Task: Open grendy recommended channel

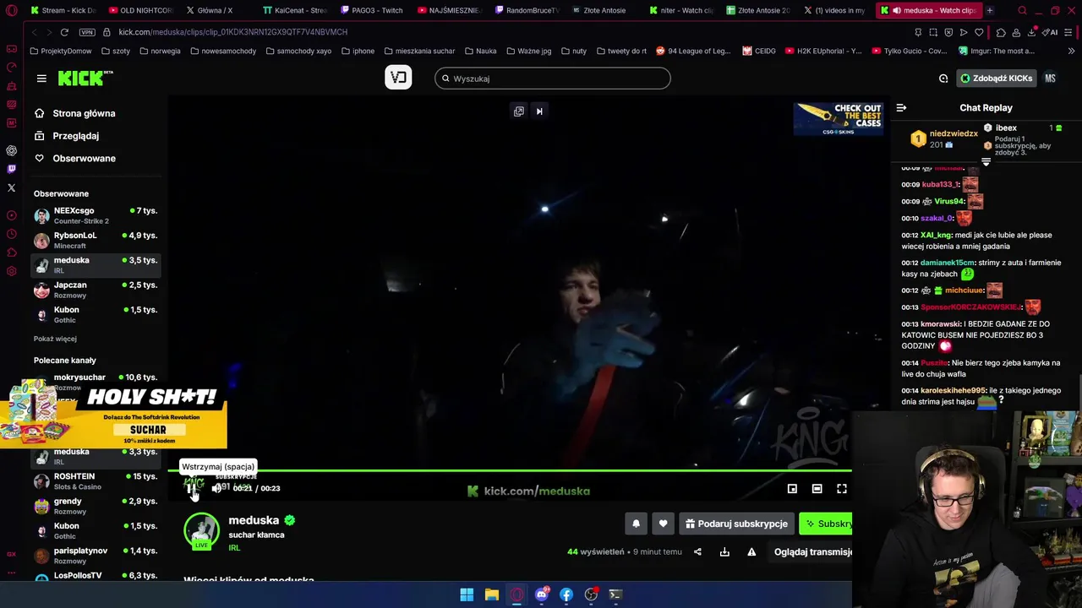Action: click(96, 506)
